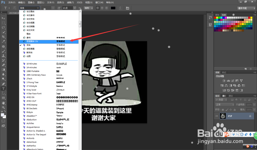Select the Move tool

coord(3,18)
